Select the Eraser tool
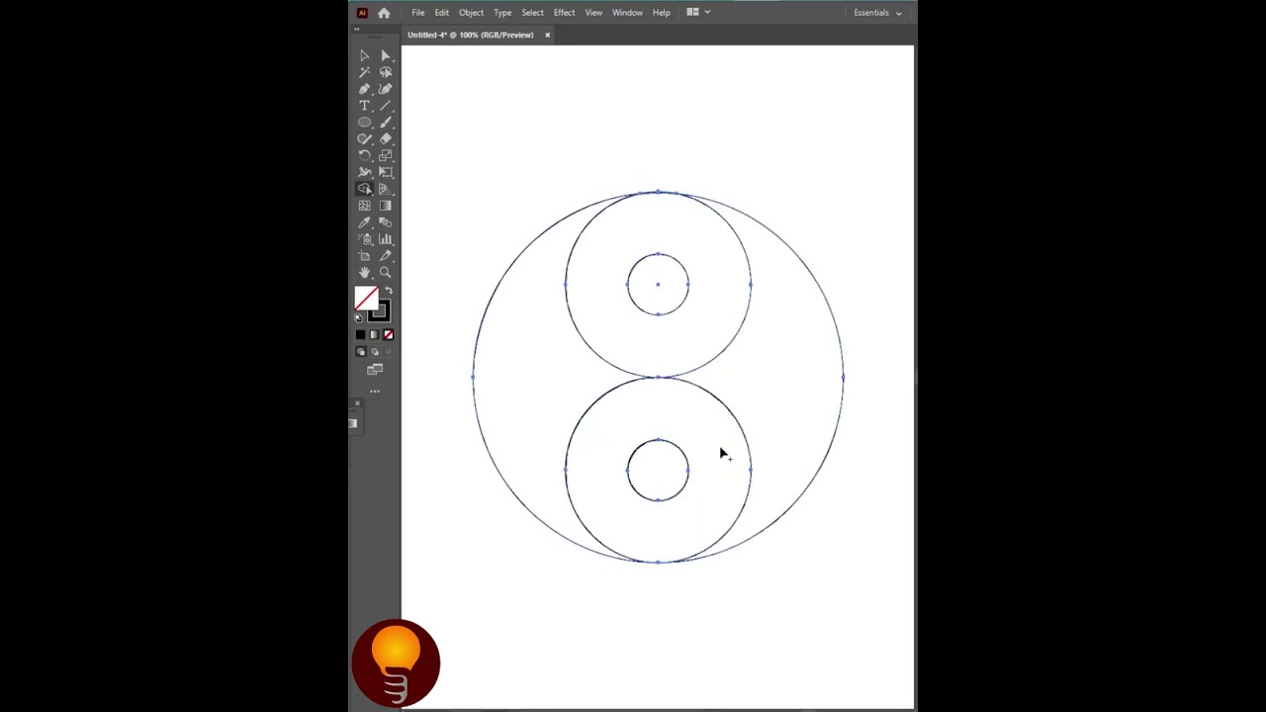This screenshot has width=1266, height=712. [386, 138]
